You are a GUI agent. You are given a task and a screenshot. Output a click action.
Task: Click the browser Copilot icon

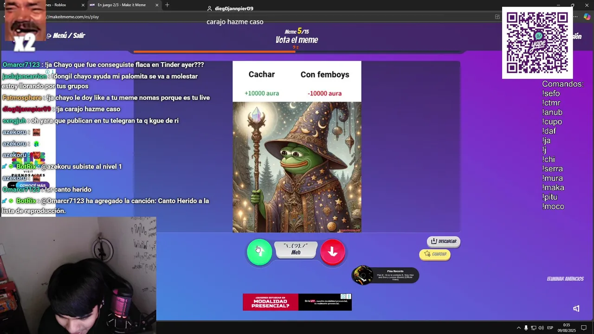587,17
